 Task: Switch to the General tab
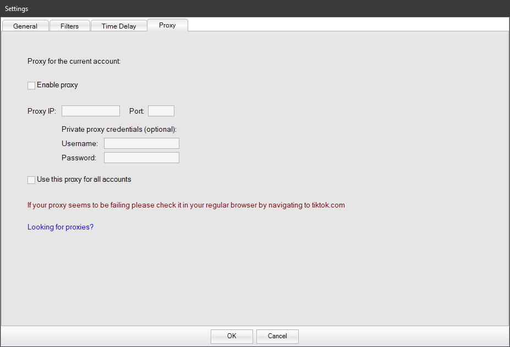pyautogui.click(x=25, y=26)
